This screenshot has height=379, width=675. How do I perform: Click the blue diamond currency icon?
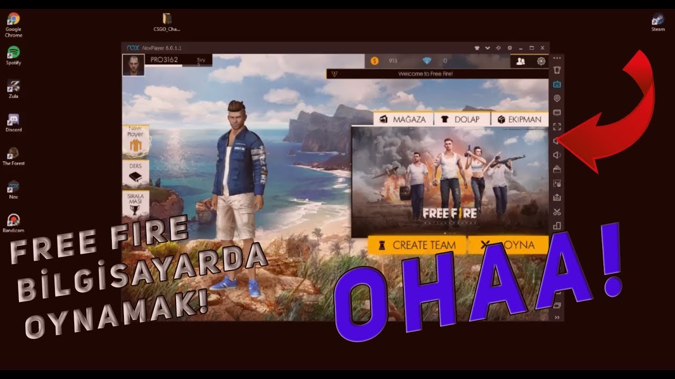(427, 61)
